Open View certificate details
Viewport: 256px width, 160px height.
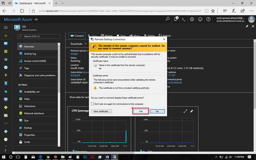(102, 111)
